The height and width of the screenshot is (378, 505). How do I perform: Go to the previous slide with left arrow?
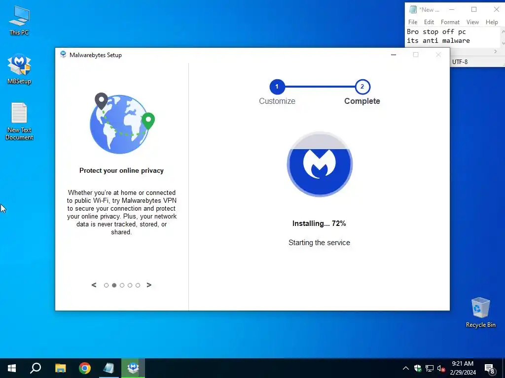(94, 285)
